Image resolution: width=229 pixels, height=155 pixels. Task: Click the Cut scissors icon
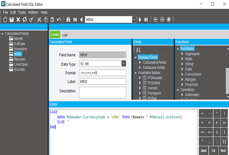[39, 19]
